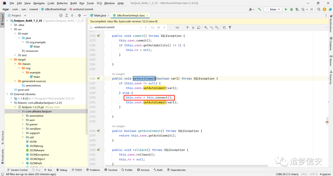Click the green Run button in toolbar
This screenshot has height=176, width=333.
(x=286, y=9)
